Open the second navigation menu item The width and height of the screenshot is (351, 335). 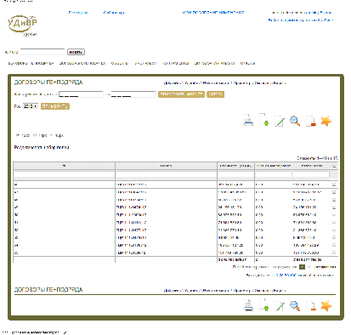point(82,63)
